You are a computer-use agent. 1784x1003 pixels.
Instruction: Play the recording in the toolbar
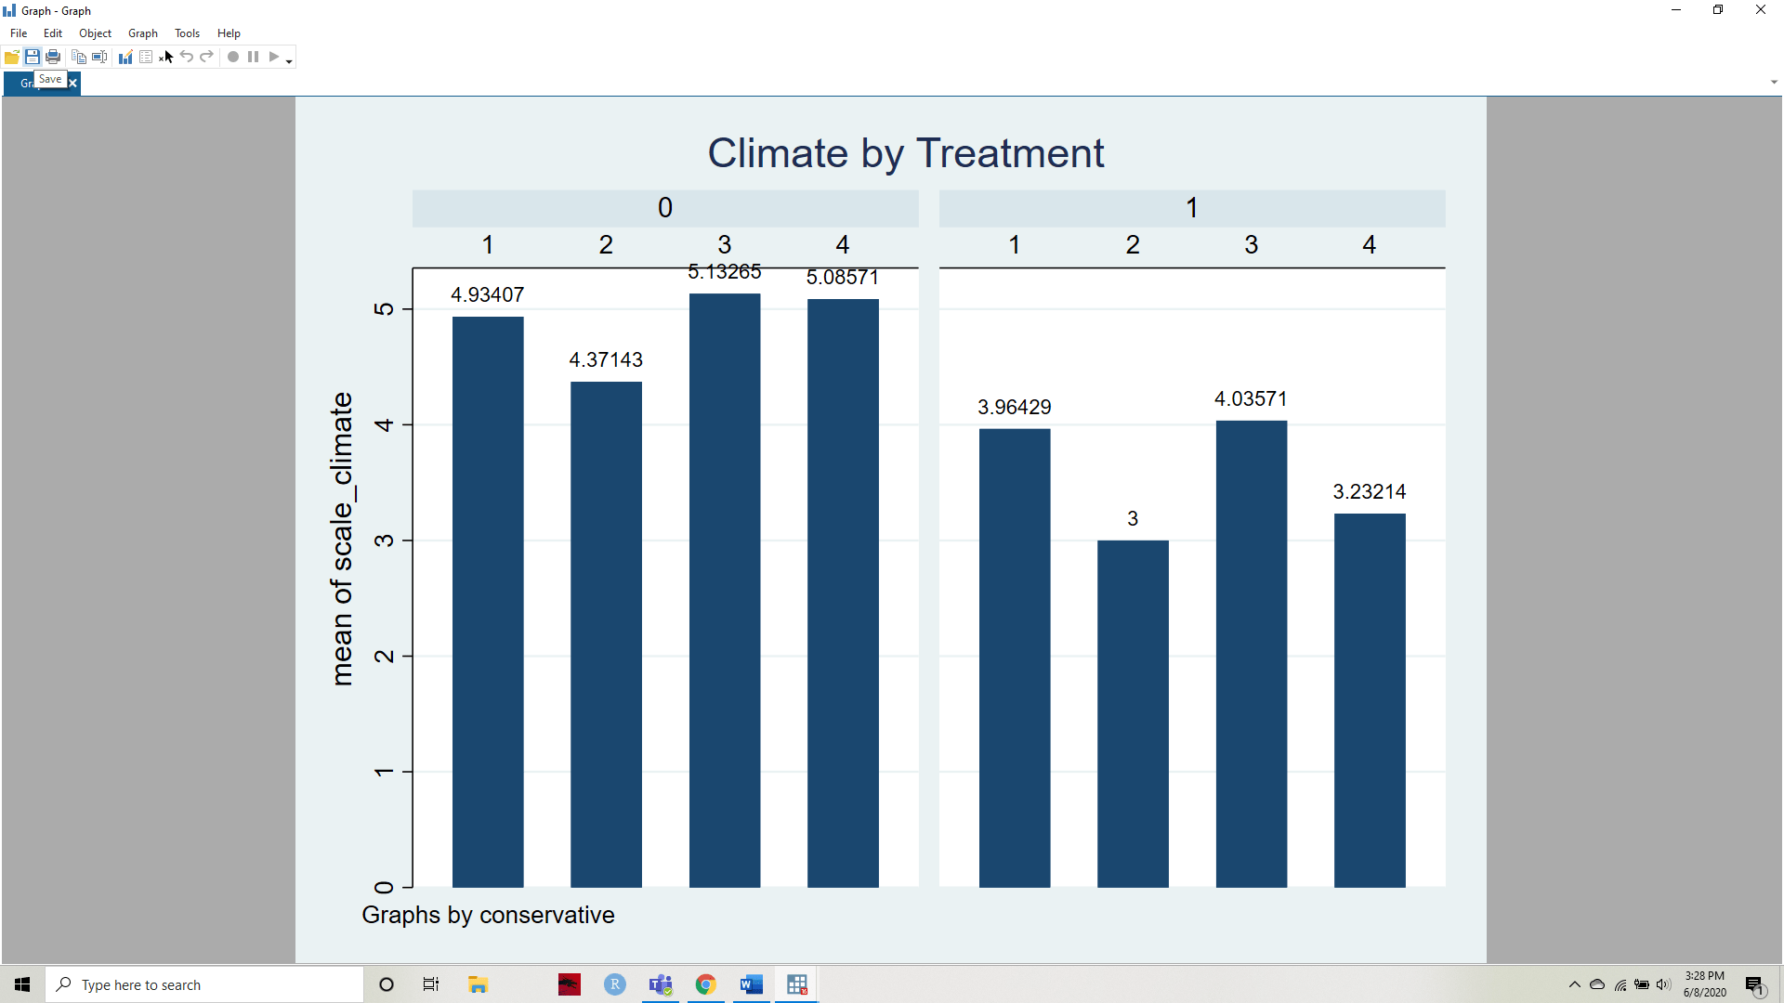[274, 58]
